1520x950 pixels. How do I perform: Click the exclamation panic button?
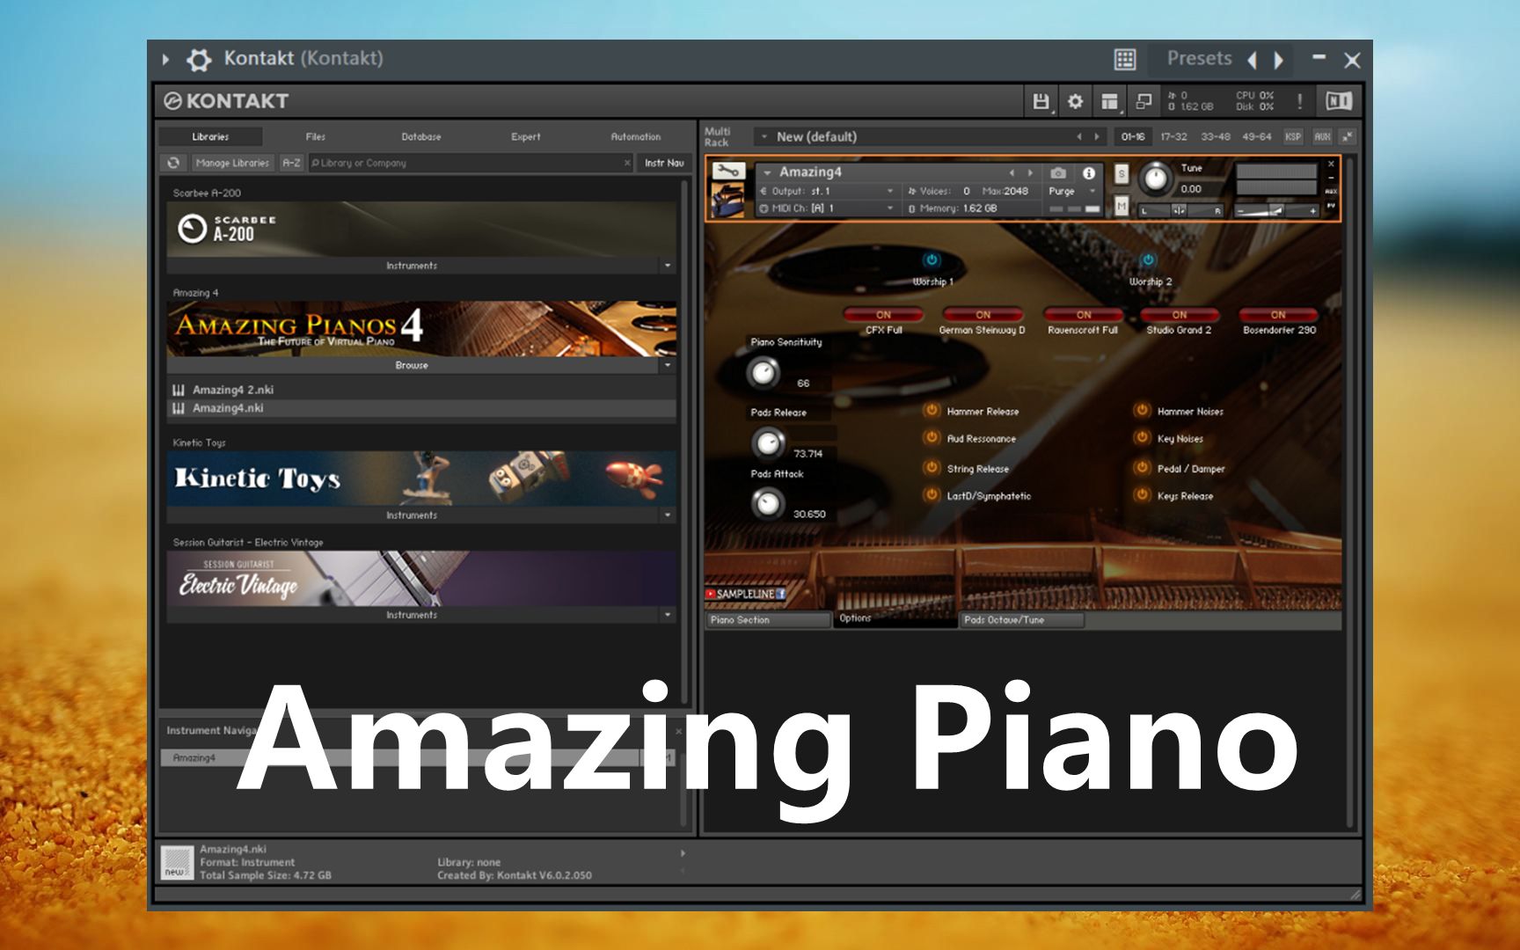click(1299, 102)
